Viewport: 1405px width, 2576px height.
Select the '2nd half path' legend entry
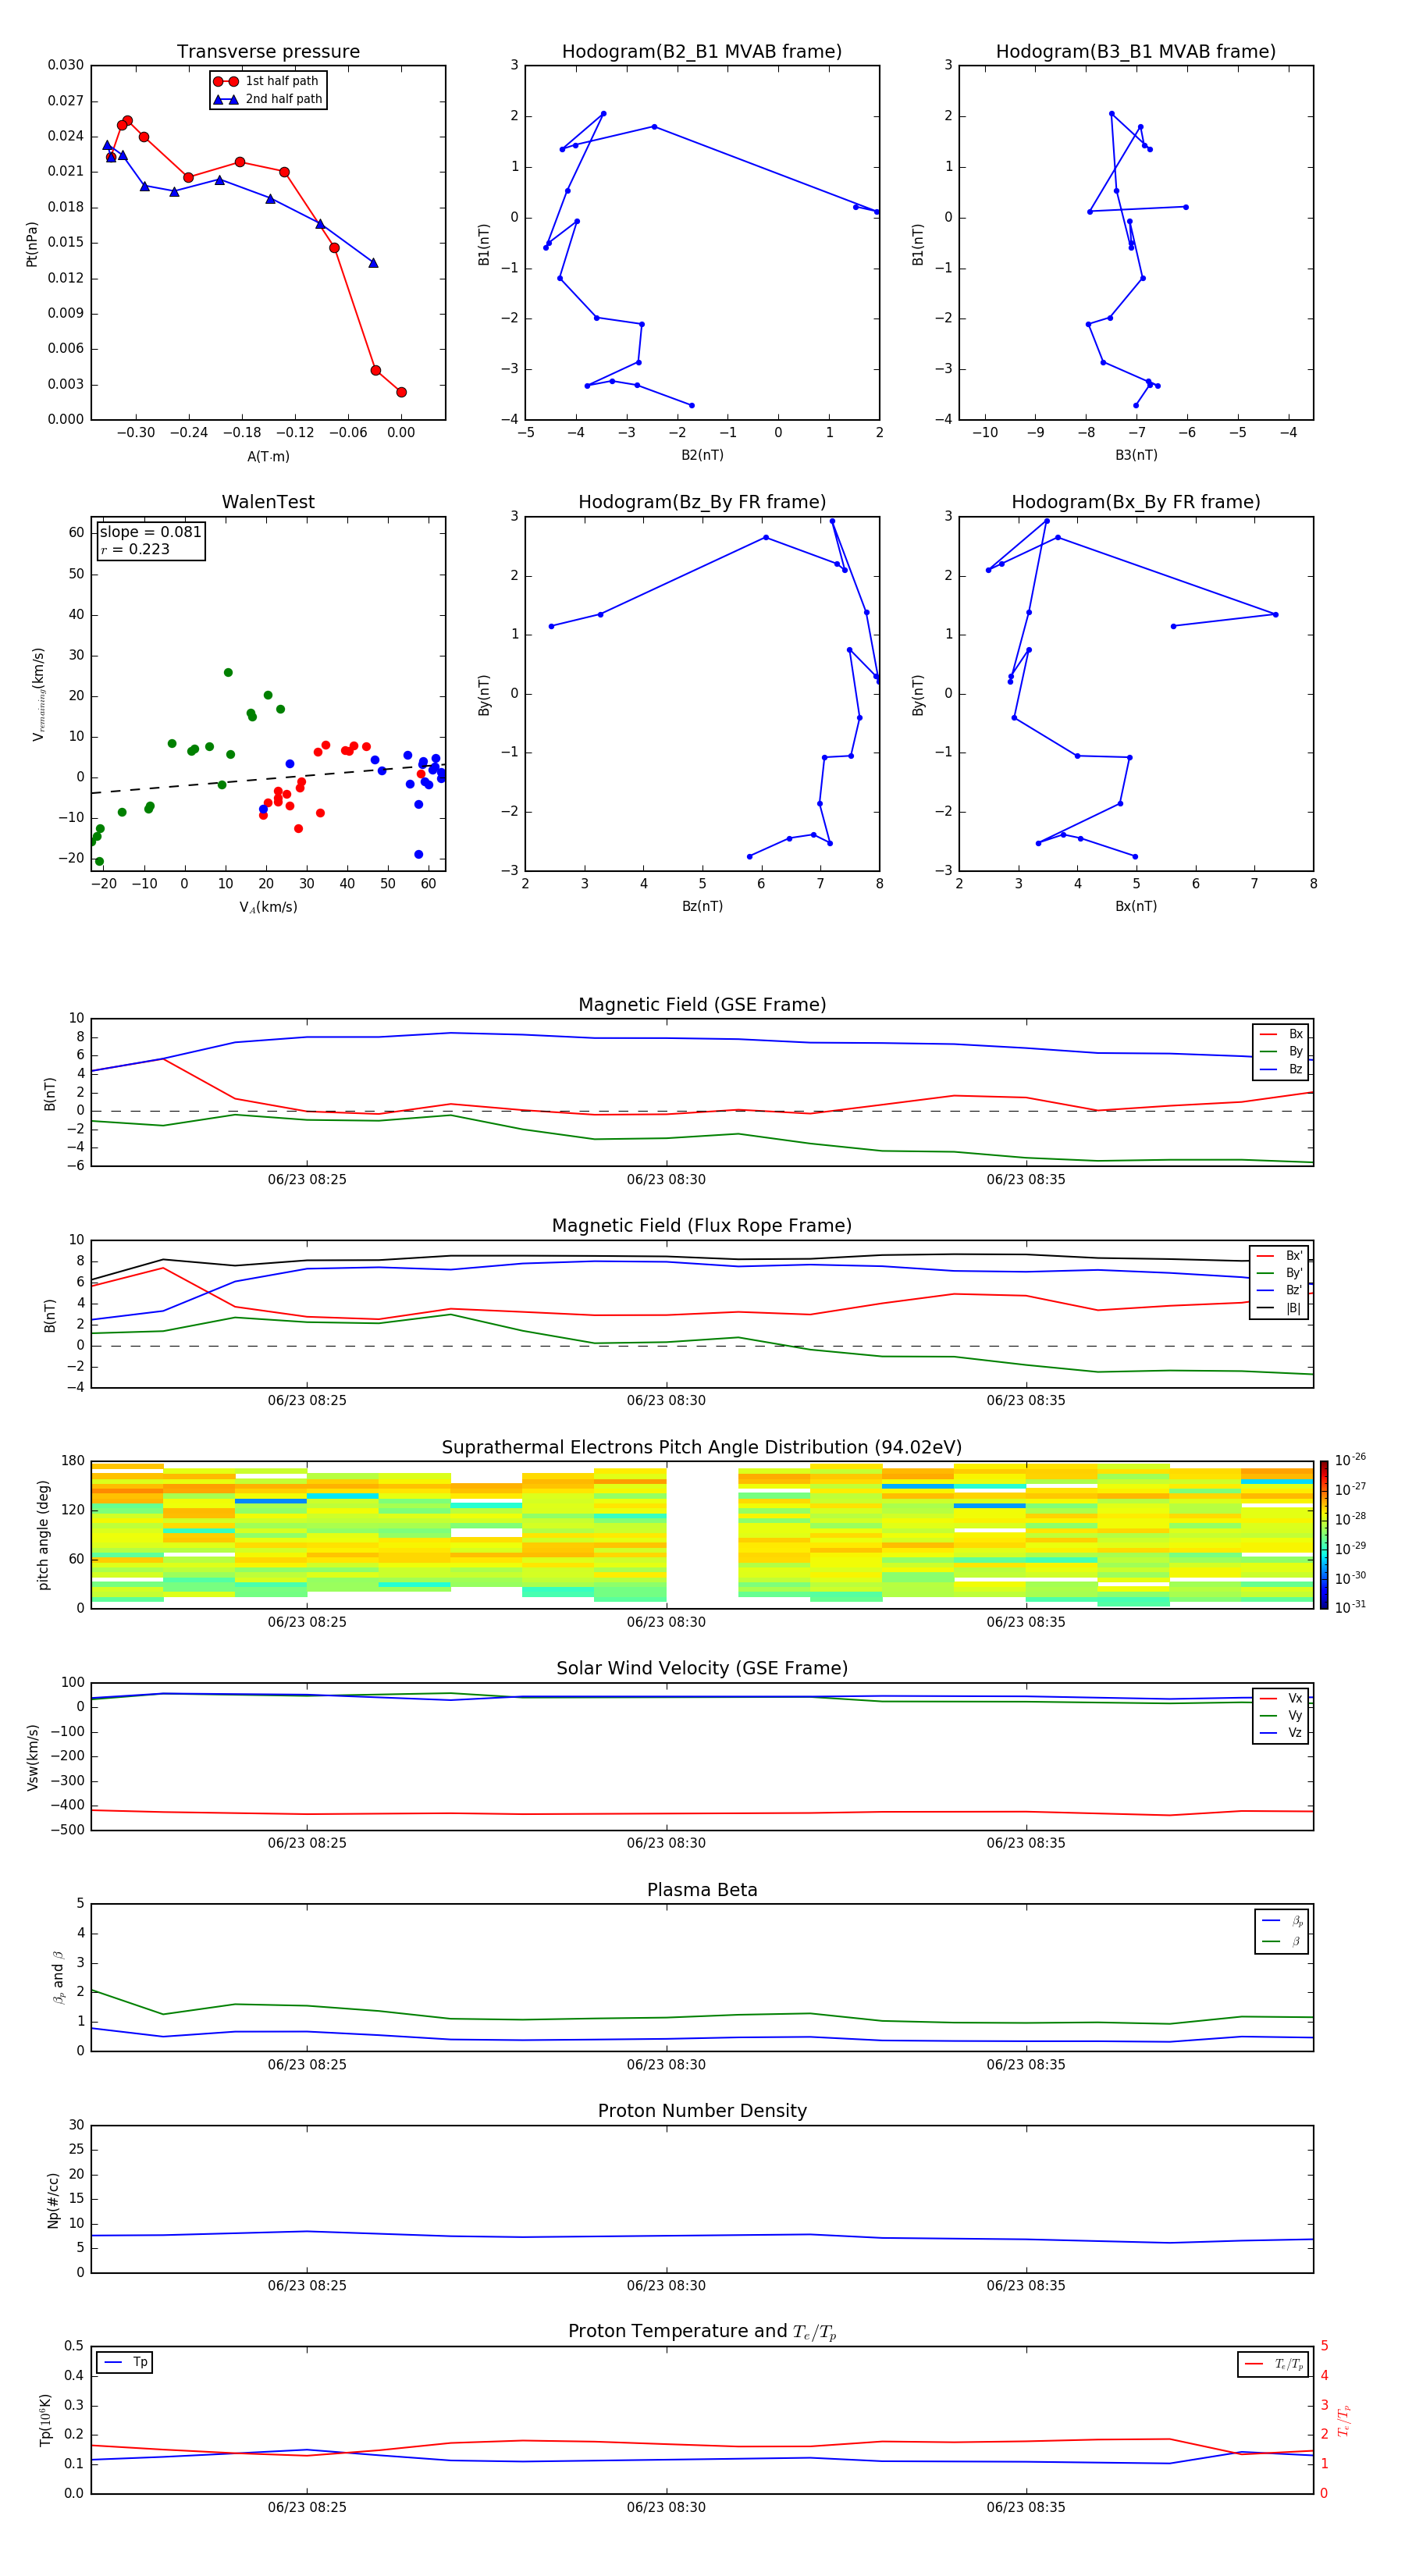pos(267,99)
